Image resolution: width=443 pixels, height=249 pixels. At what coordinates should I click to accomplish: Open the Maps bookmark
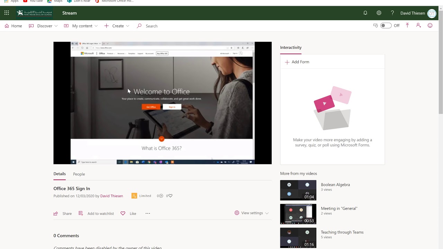point(55,1)
